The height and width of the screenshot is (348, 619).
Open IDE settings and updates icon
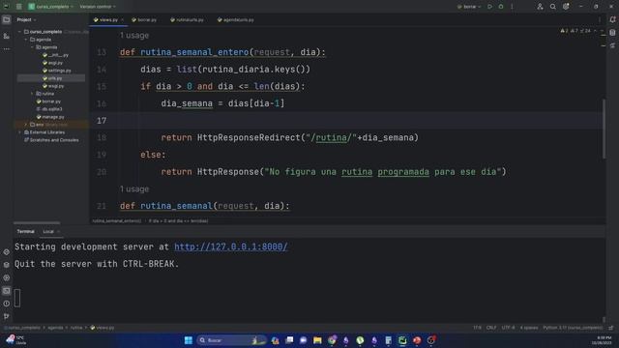click(566, 7)
